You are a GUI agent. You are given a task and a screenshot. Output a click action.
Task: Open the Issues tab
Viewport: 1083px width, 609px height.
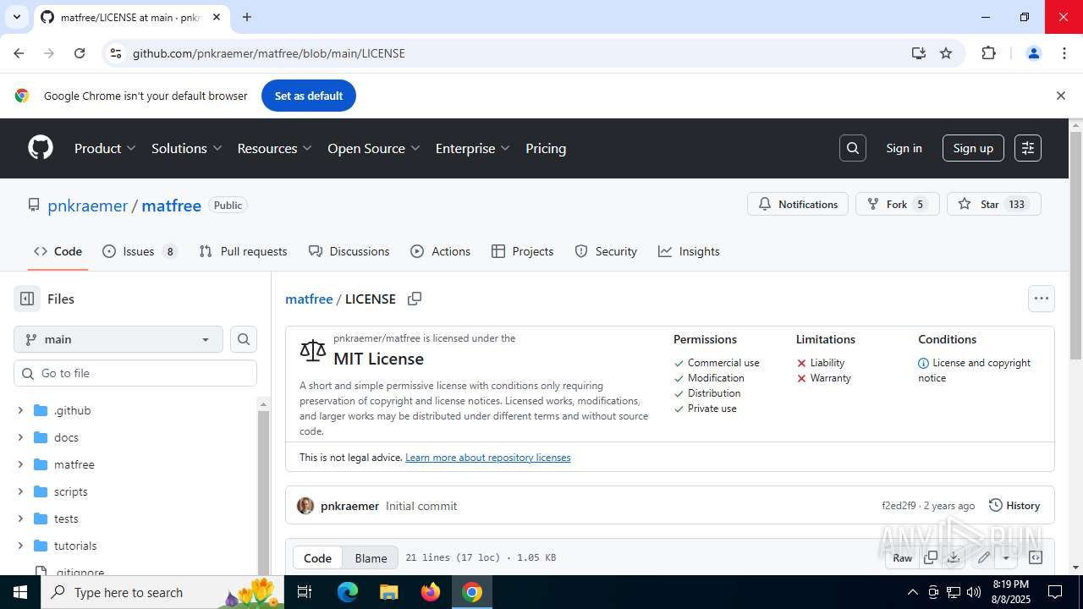(x=140, y=251)
